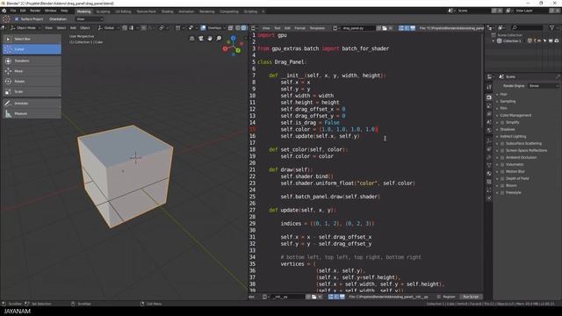This screenshot has width=562, height=316.
Task: Enable the Ambient Occlusion checkbox
Action: pyautogui.click(x=502, y=158)
